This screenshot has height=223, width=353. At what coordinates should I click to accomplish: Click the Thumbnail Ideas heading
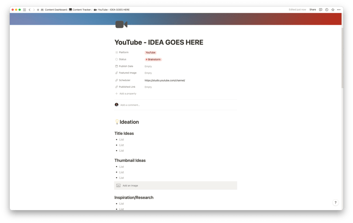(x=130, y=160)
